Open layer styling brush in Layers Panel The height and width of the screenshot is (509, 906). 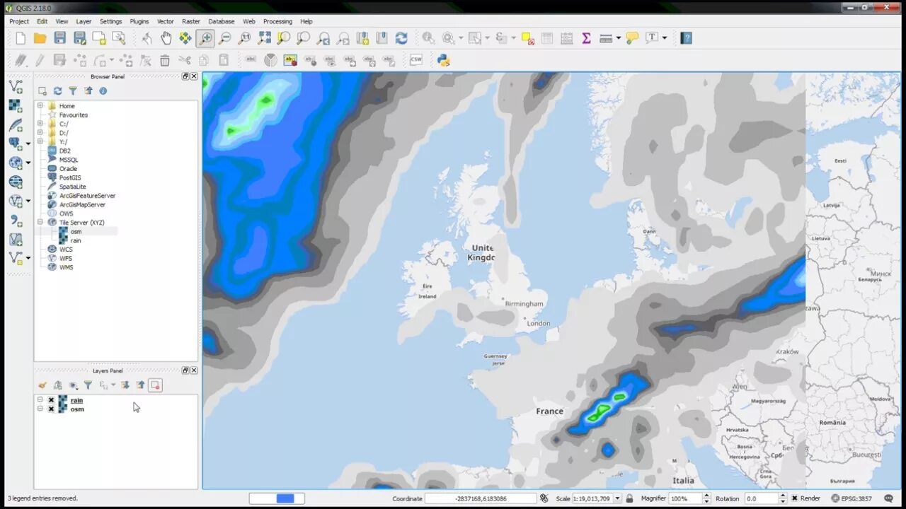[42, 385]
